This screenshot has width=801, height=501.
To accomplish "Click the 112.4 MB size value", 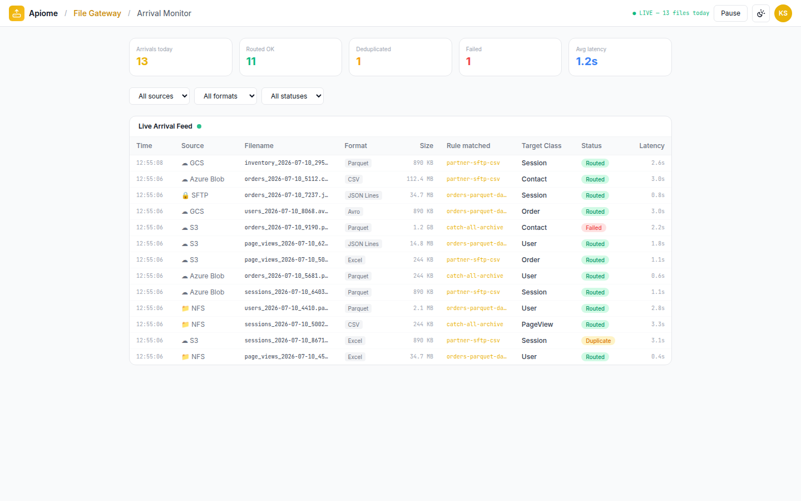I will click(420, 179).
